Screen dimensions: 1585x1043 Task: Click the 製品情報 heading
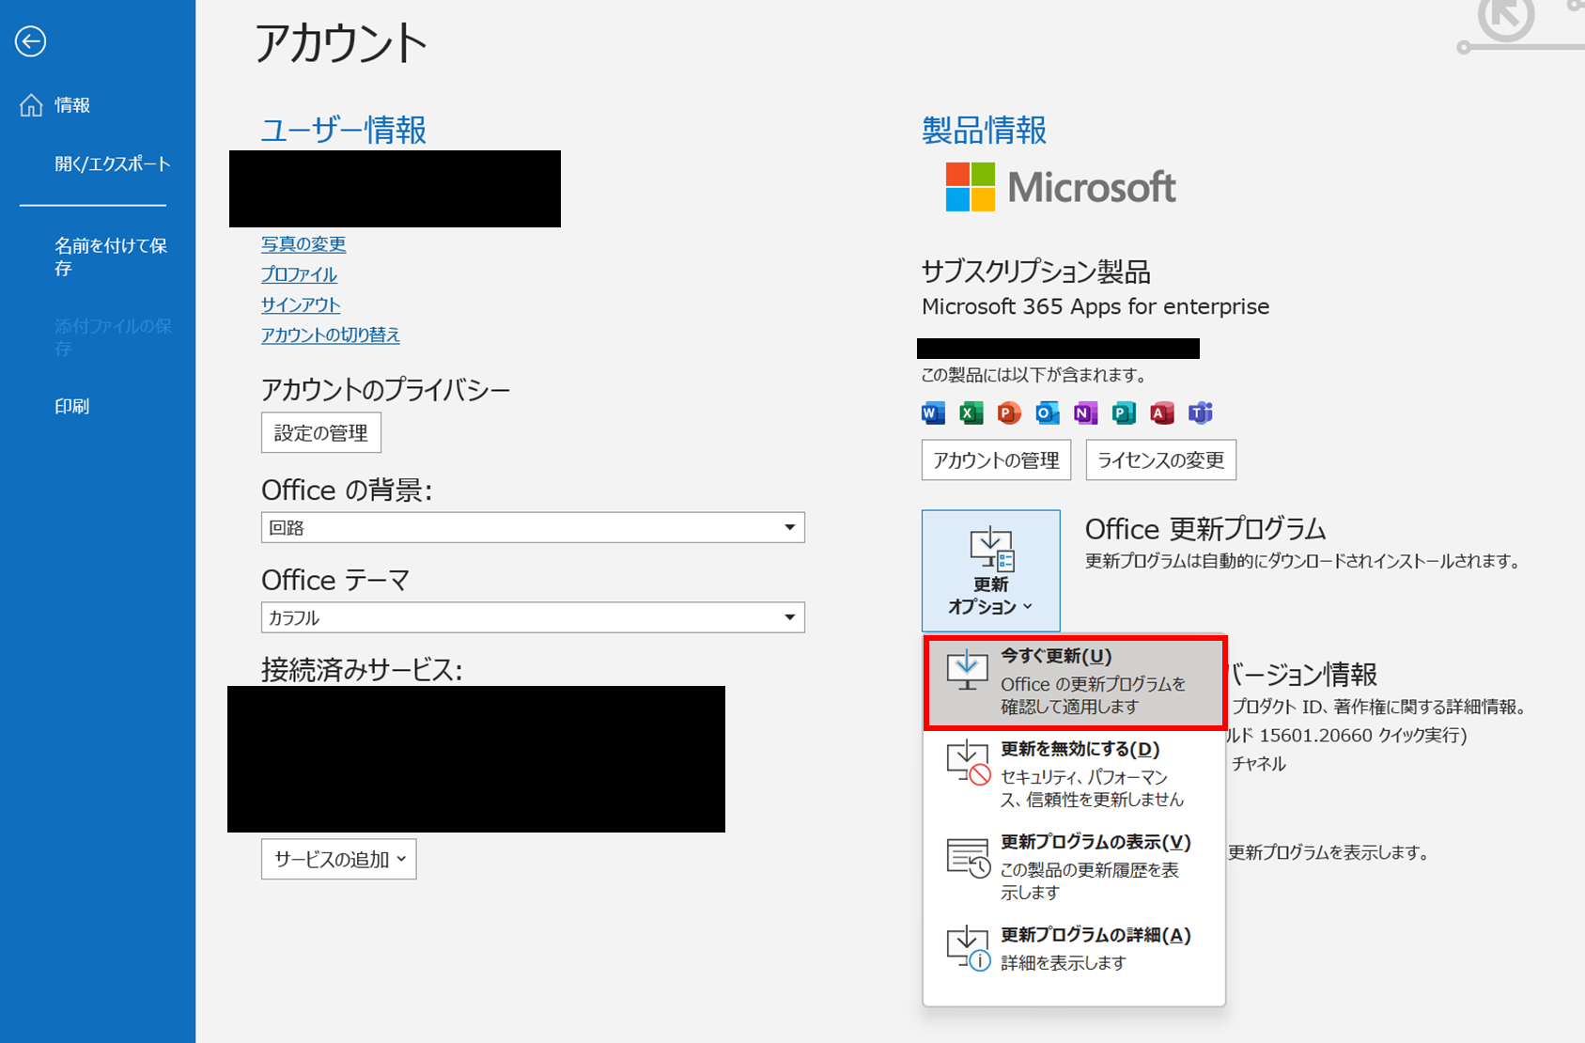coord(984,130)
